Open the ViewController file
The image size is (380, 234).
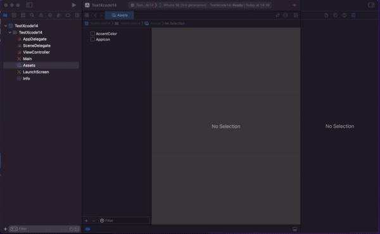tap(36, 52)
